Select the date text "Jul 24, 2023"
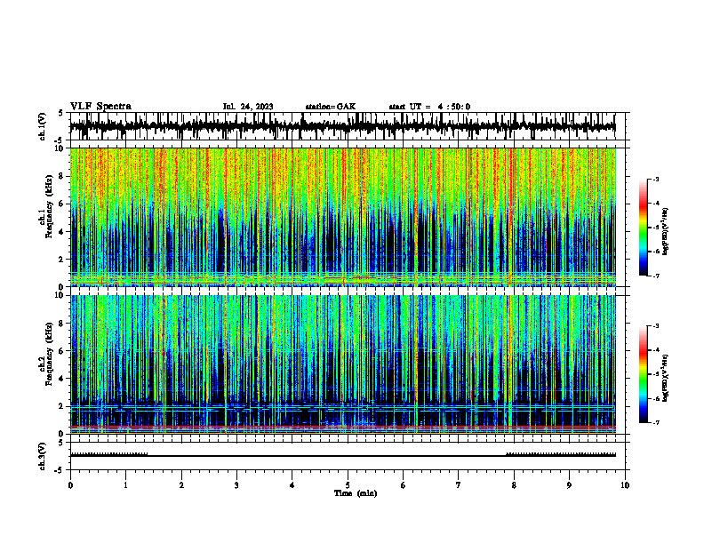The width and height of the screenshot is (704, 544). [248, 107]
